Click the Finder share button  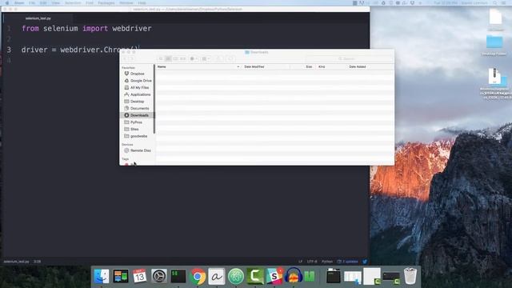218,58
